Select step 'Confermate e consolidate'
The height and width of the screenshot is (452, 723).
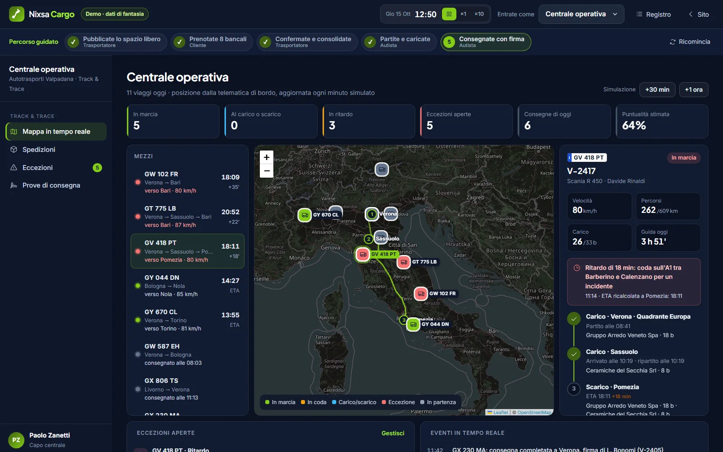click(x=307, y=42)
